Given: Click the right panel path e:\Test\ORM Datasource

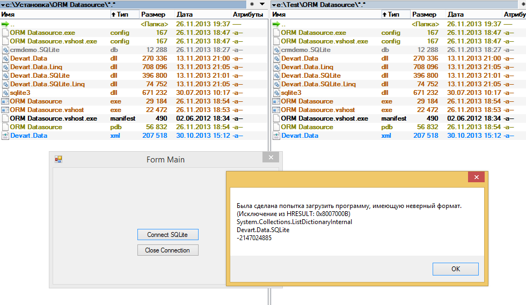Looking at the screenshot, I should (321, 5).
